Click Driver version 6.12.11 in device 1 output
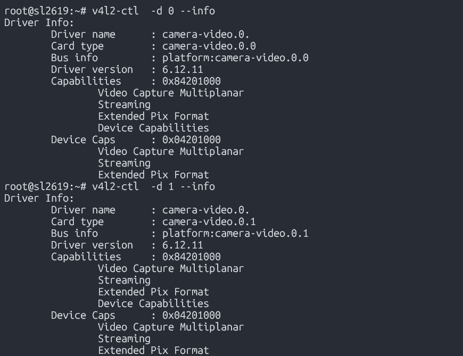 point(183,245)
